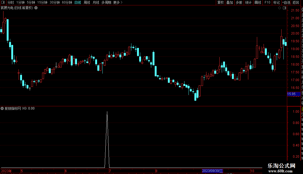Click the 15.95 price label
This screenshot has width=303, height=174.
point(294,94)
